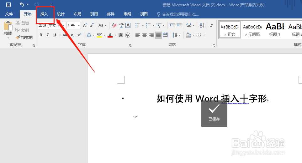
Task: Center align text
Action: [145, 35]
